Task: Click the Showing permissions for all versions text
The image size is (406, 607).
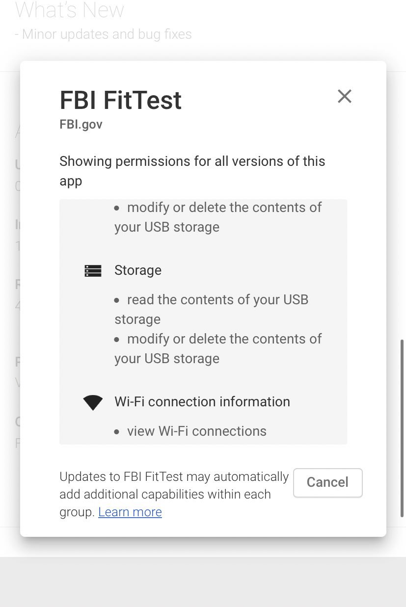Action: coord(192,171)
